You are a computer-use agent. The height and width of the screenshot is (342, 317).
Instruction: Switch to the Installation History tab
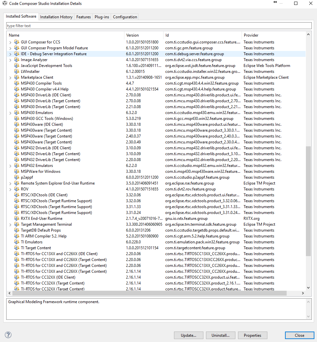point(56,17)
